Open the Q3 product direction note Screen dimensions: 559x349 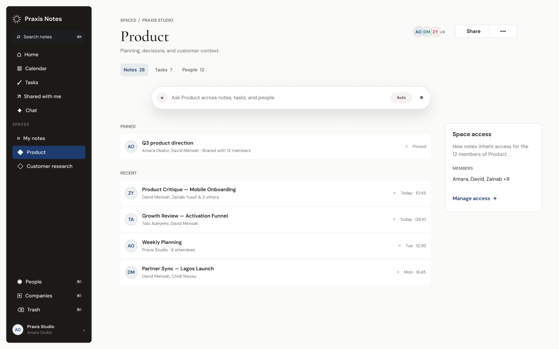click(275, 147)
